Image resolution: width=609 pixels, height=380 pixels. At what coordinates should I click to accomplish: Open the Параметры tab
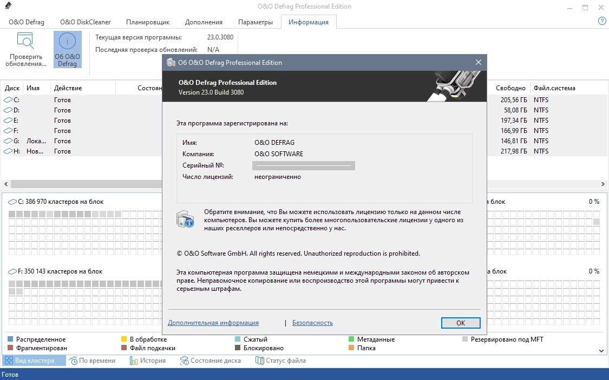click(255, 22)
